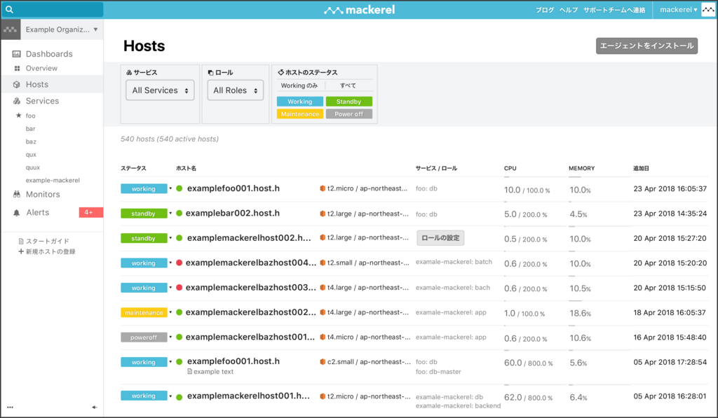
Task: Click the star icon beside foo
Action: coord(19,116)
